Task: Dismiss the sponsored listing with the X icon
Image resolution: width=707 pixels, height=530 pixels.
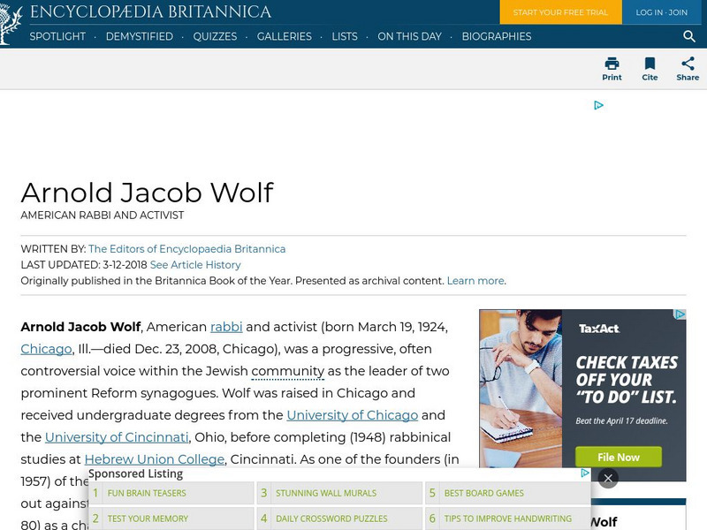Action: point(608,478)
